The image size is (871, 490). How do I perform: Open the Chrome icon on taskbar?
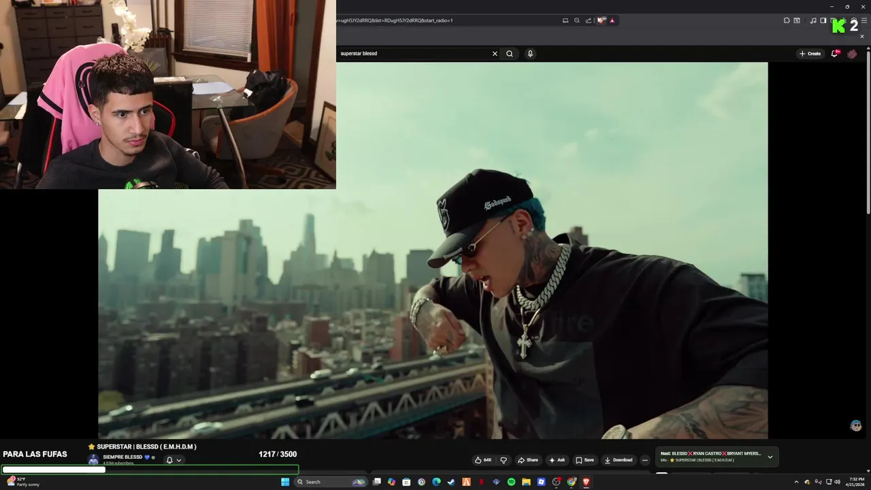571,482
